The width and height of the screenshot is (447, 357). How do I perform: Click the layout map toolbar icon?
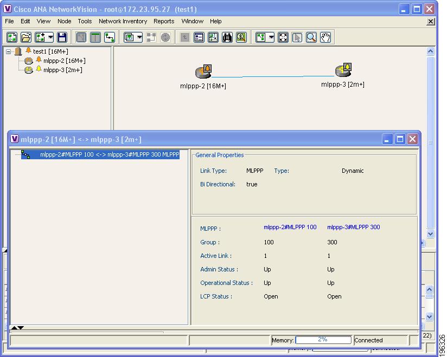click(261, 37)
